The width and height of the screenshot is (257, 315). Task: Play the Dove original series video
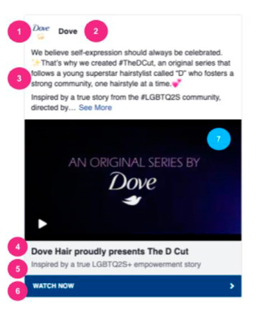42,224
